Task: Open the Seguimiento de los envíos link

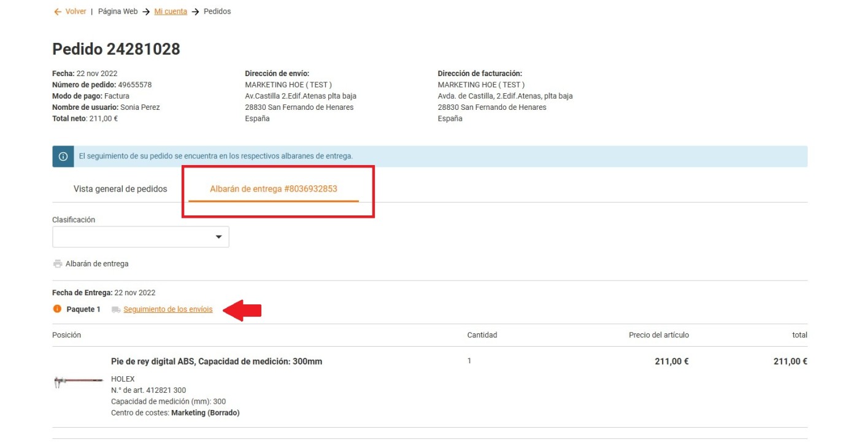Action: (168, 309)
